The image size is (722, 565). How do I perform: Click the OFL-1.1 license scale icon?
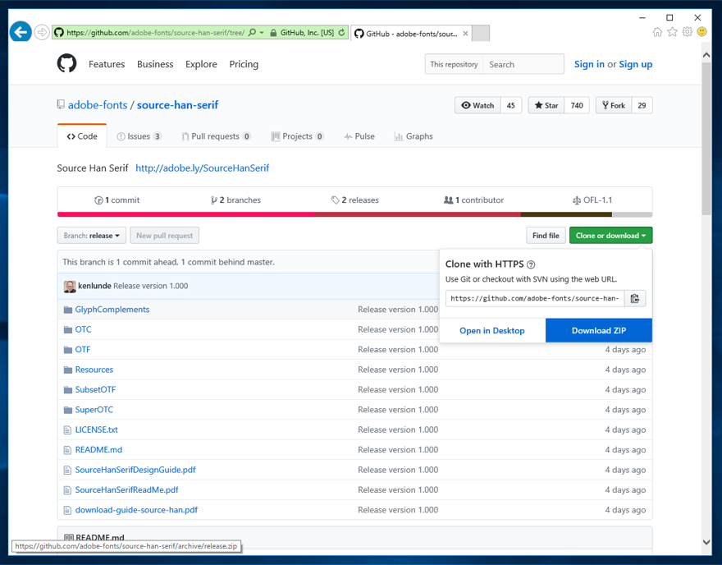pos(577,200)
